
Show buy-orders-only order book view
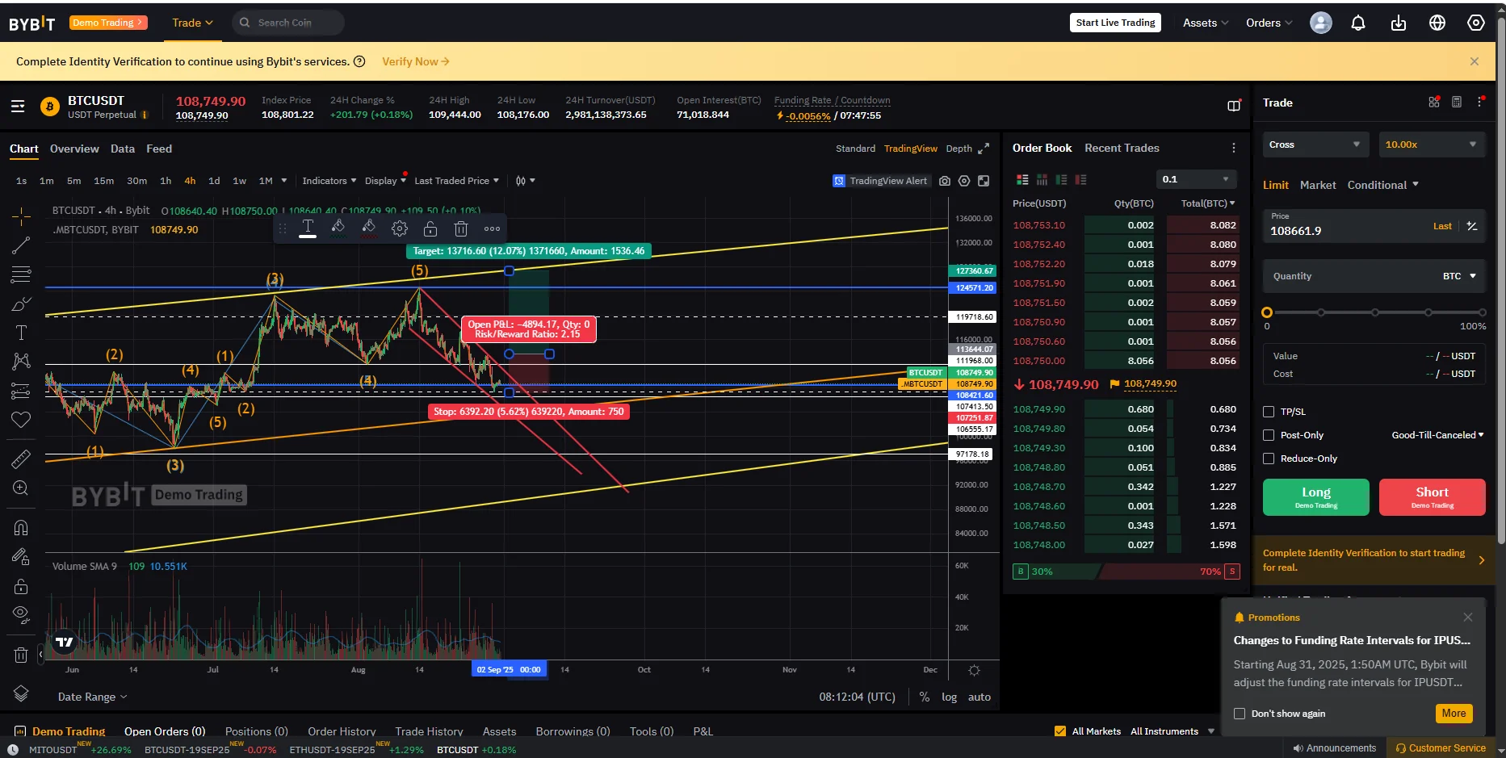(x=1061, y=179)
